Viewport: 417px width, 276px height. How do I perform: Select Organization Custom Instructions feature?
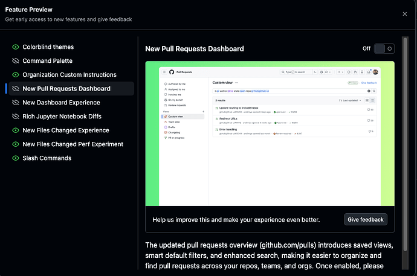tap(71, 75)
